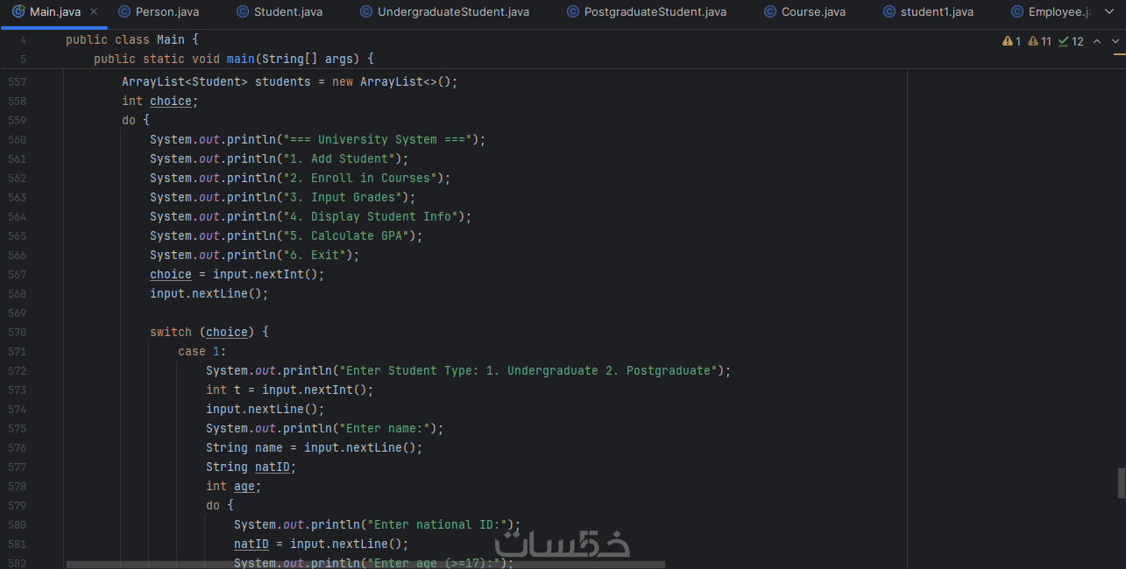This screenshot has width=1126, height=569.
Task: Switch to PostgraduateStudent.java tab
Action: coord(646,12)
